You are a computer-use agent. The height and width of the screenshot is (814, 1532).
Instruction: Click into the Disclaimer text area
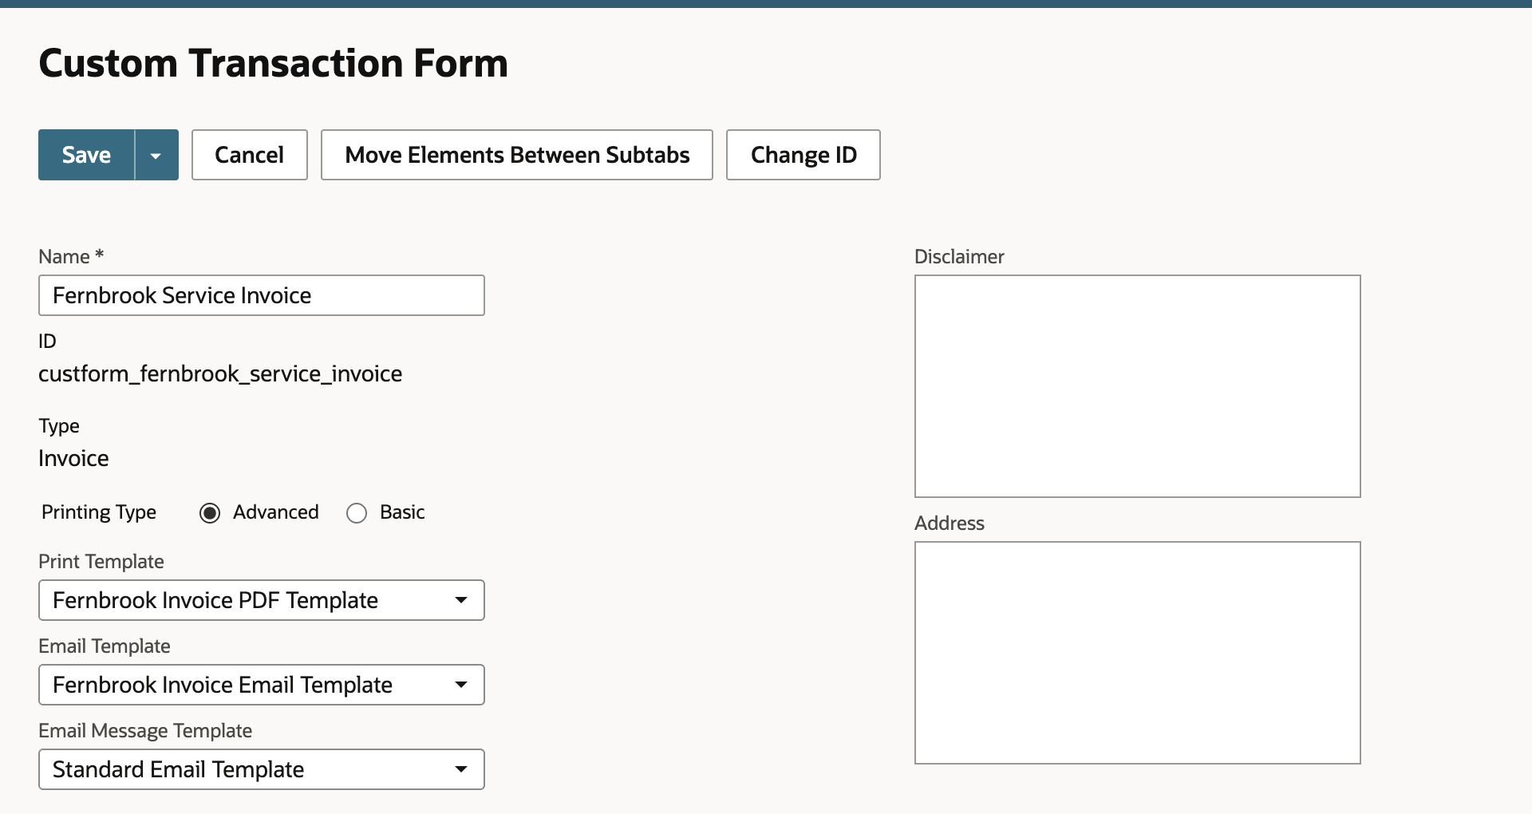1138,386
